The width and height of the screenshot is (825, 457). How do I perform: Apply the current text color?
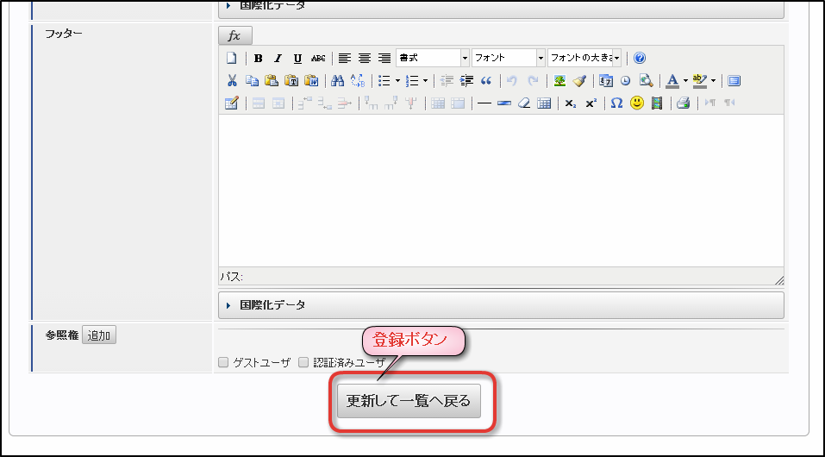point(672,80)
